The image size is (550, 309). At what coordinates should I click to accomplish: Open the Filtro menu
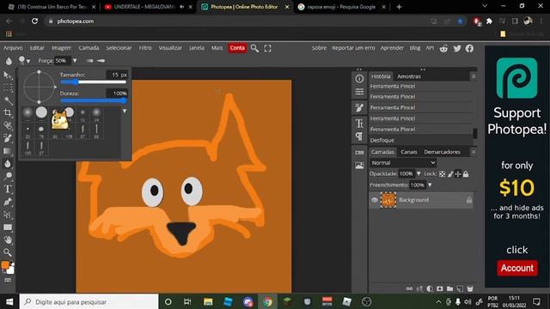145,48
